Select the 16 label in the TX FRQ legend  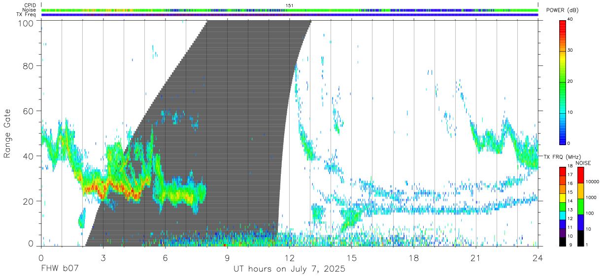[x=570, y=184]
